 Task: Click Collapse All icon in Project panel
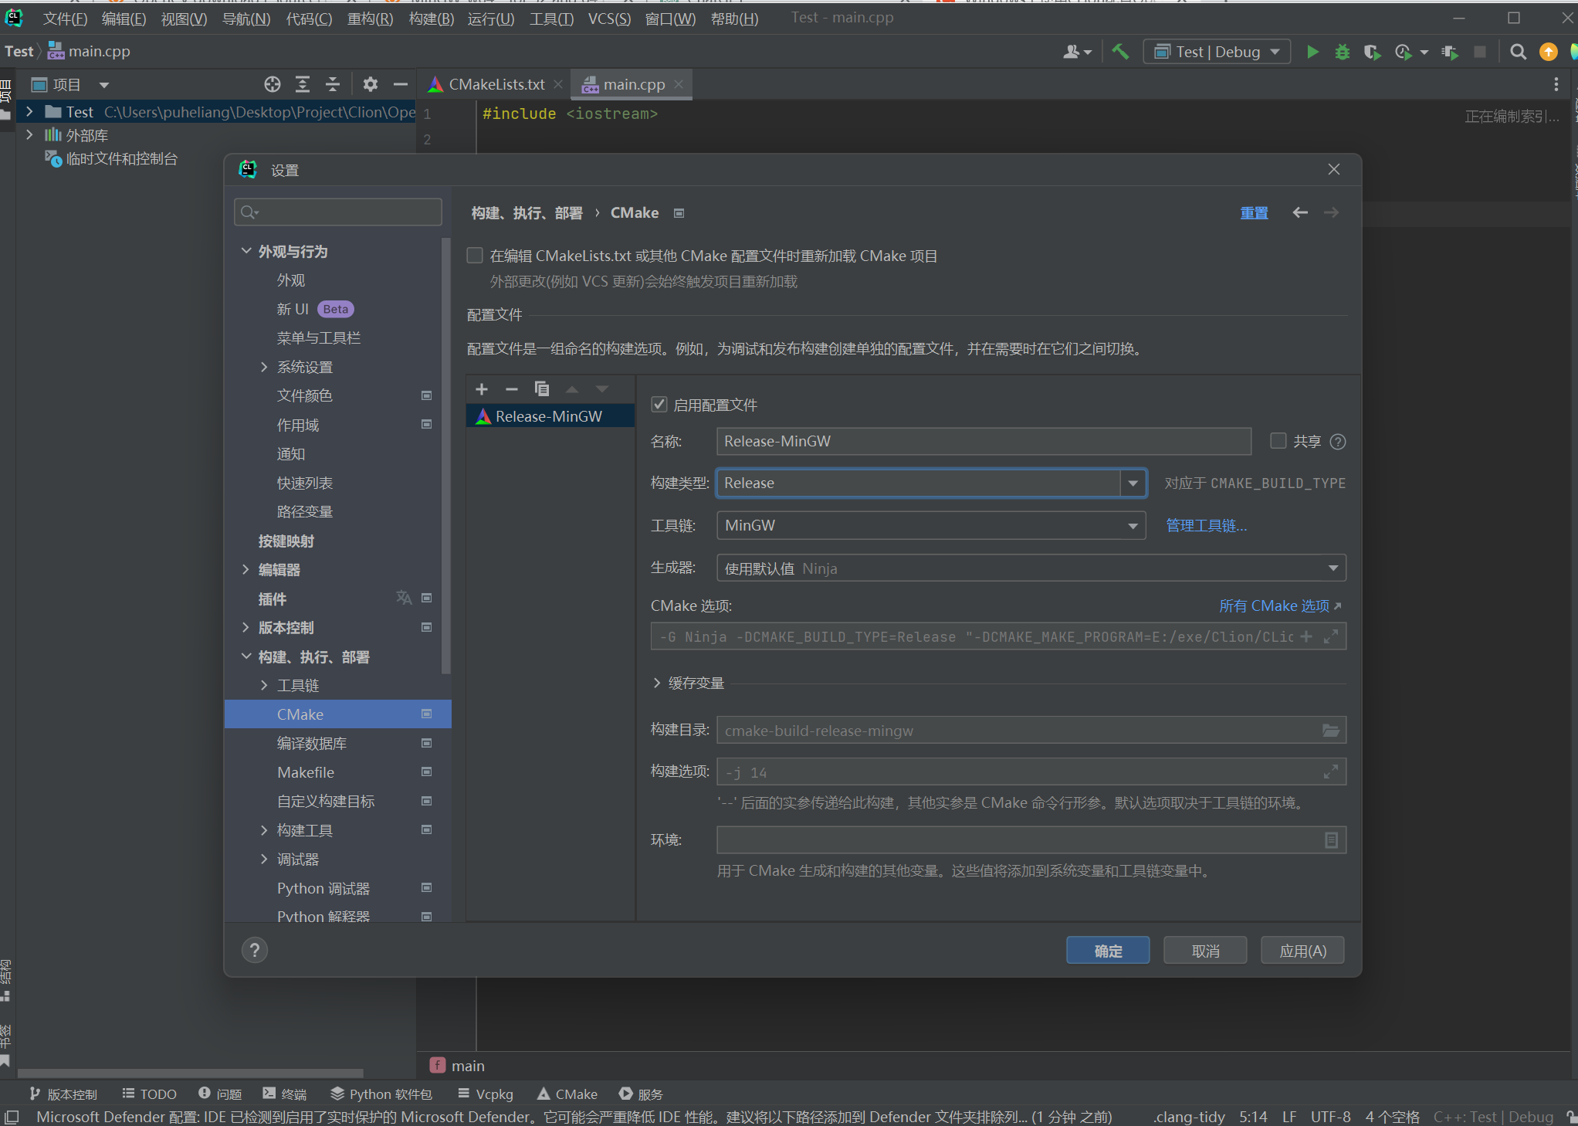[333, 84]
